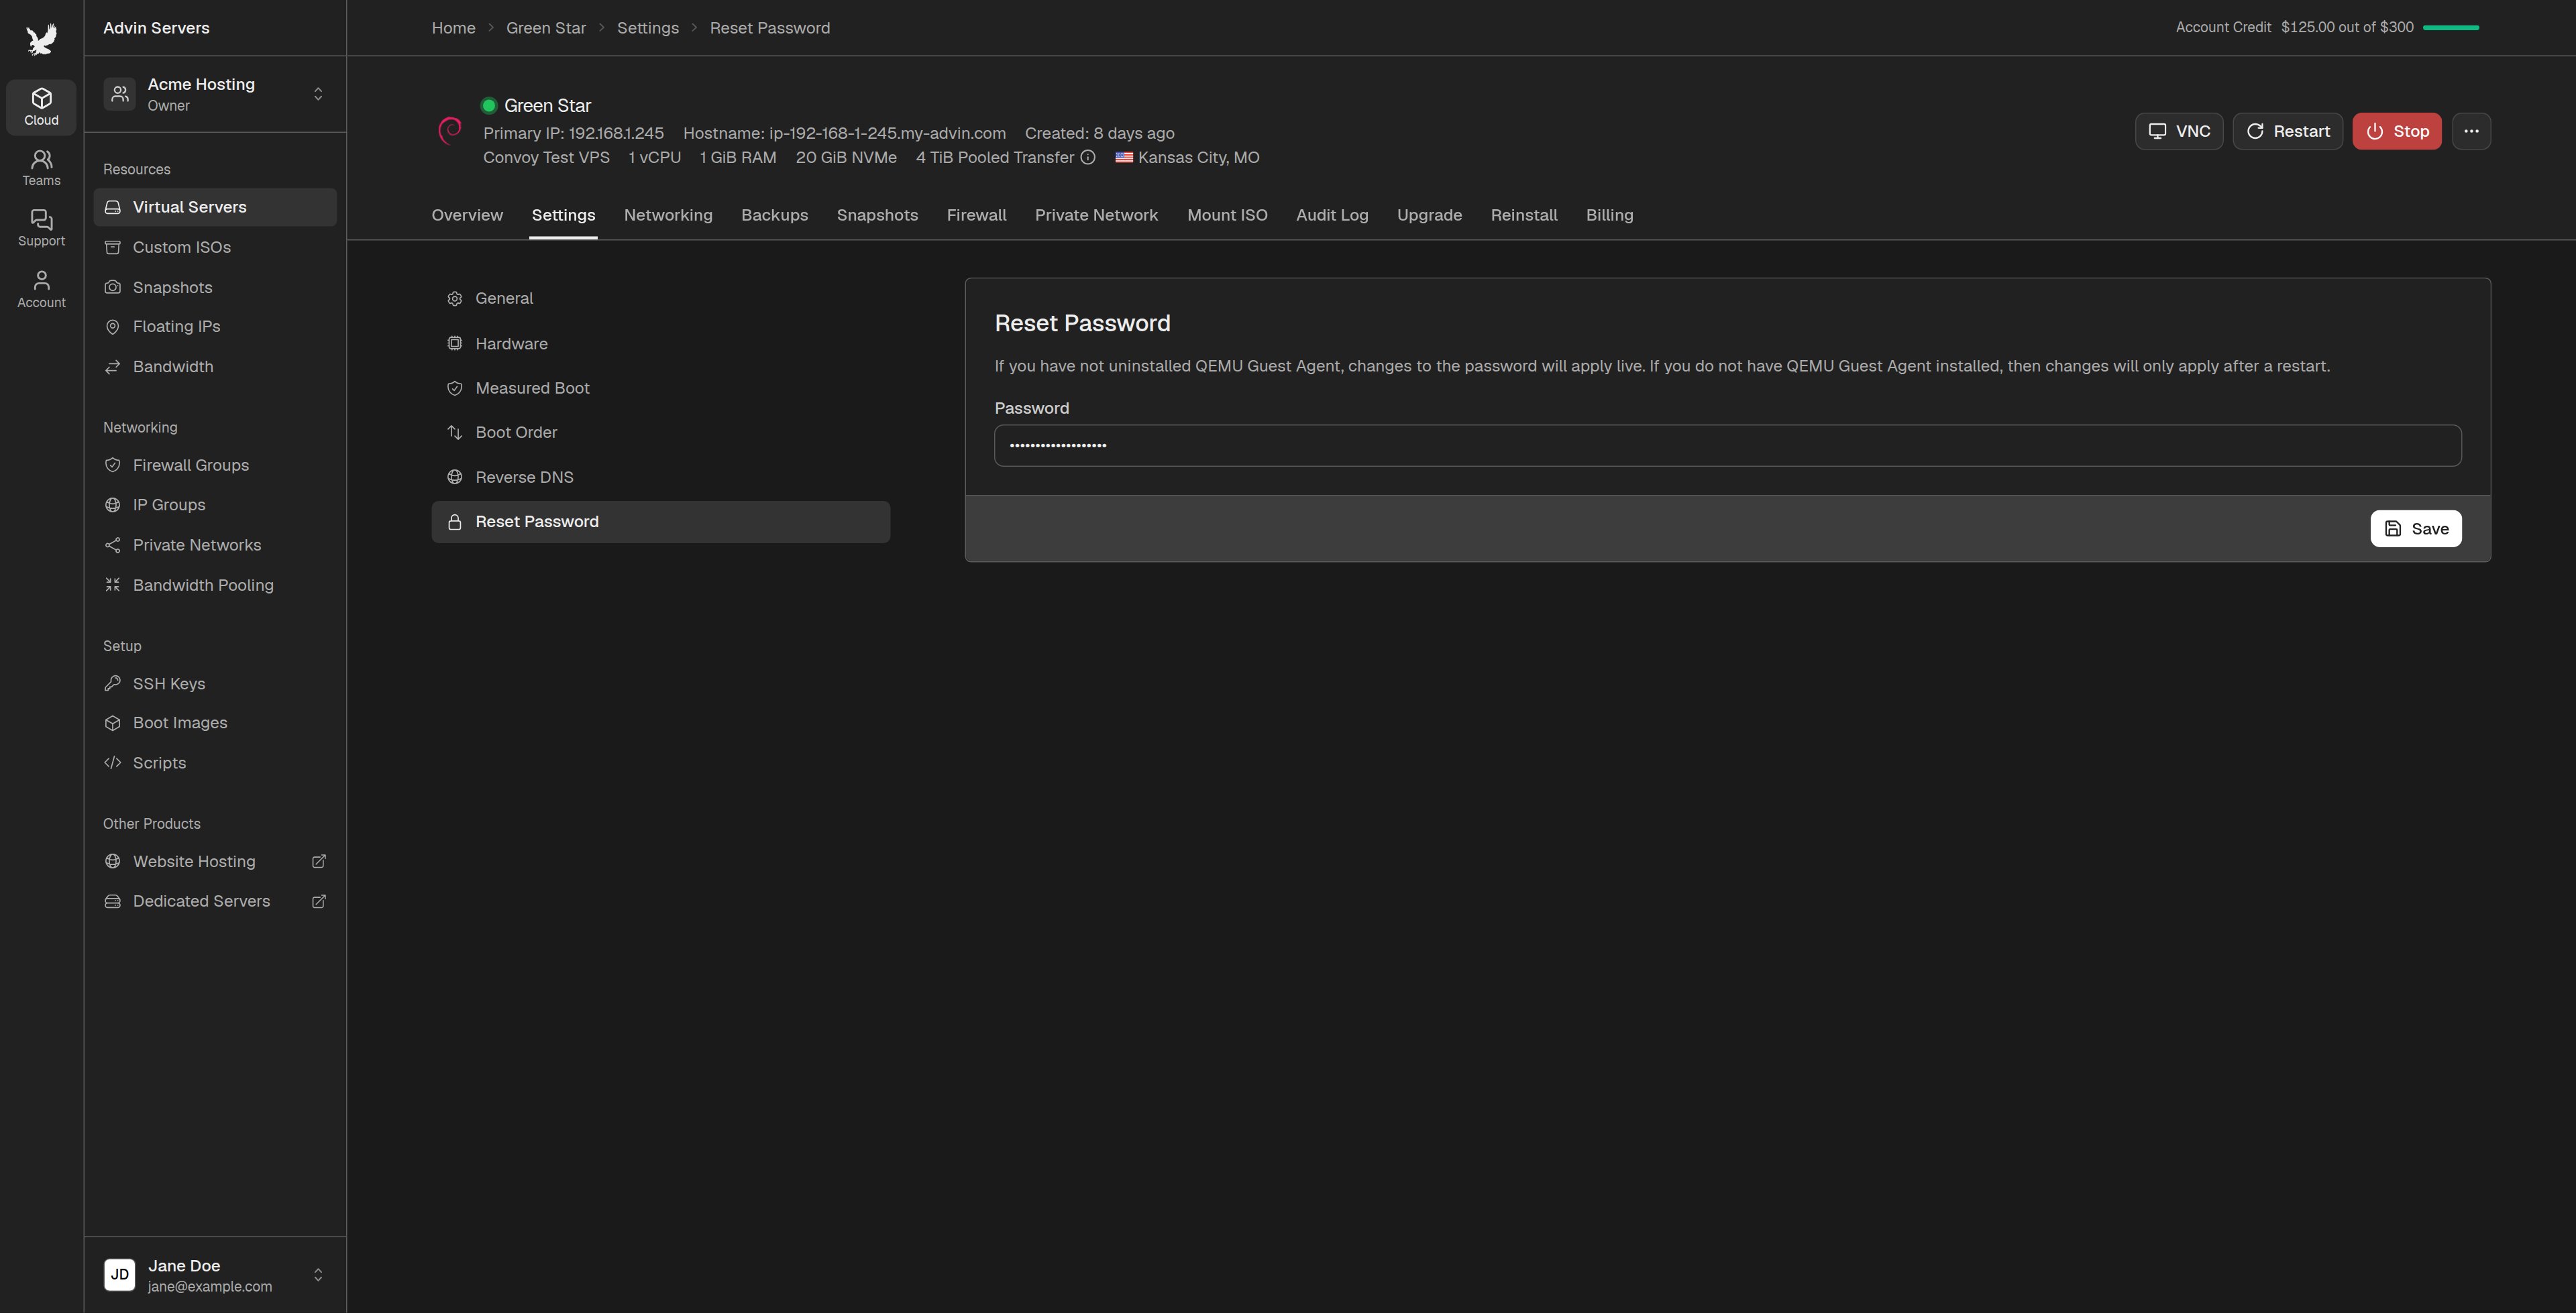This screenshot has height=1313, width=2576.
Task: Open Custom ISOs in sidebar
Action: tap(215, 247)
